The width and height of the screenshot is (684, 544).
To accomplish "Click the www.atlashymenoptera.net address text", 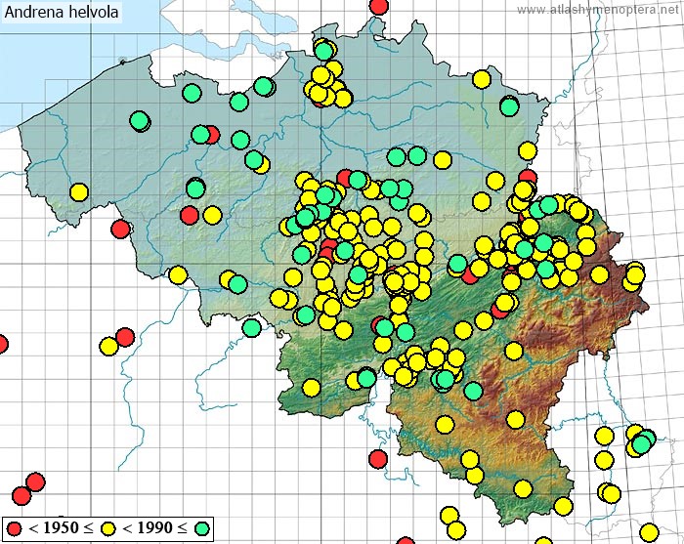I will click(598, 9).
